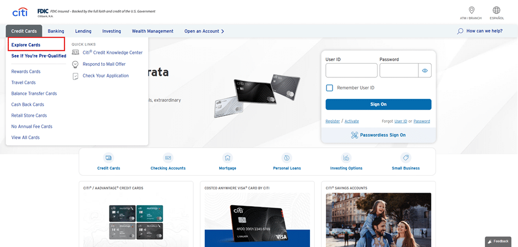Image resolution: width=518 pixels, height=247 pixels.
Task: Select Balance Transfer Cards
Action: (x=34, y=93)
